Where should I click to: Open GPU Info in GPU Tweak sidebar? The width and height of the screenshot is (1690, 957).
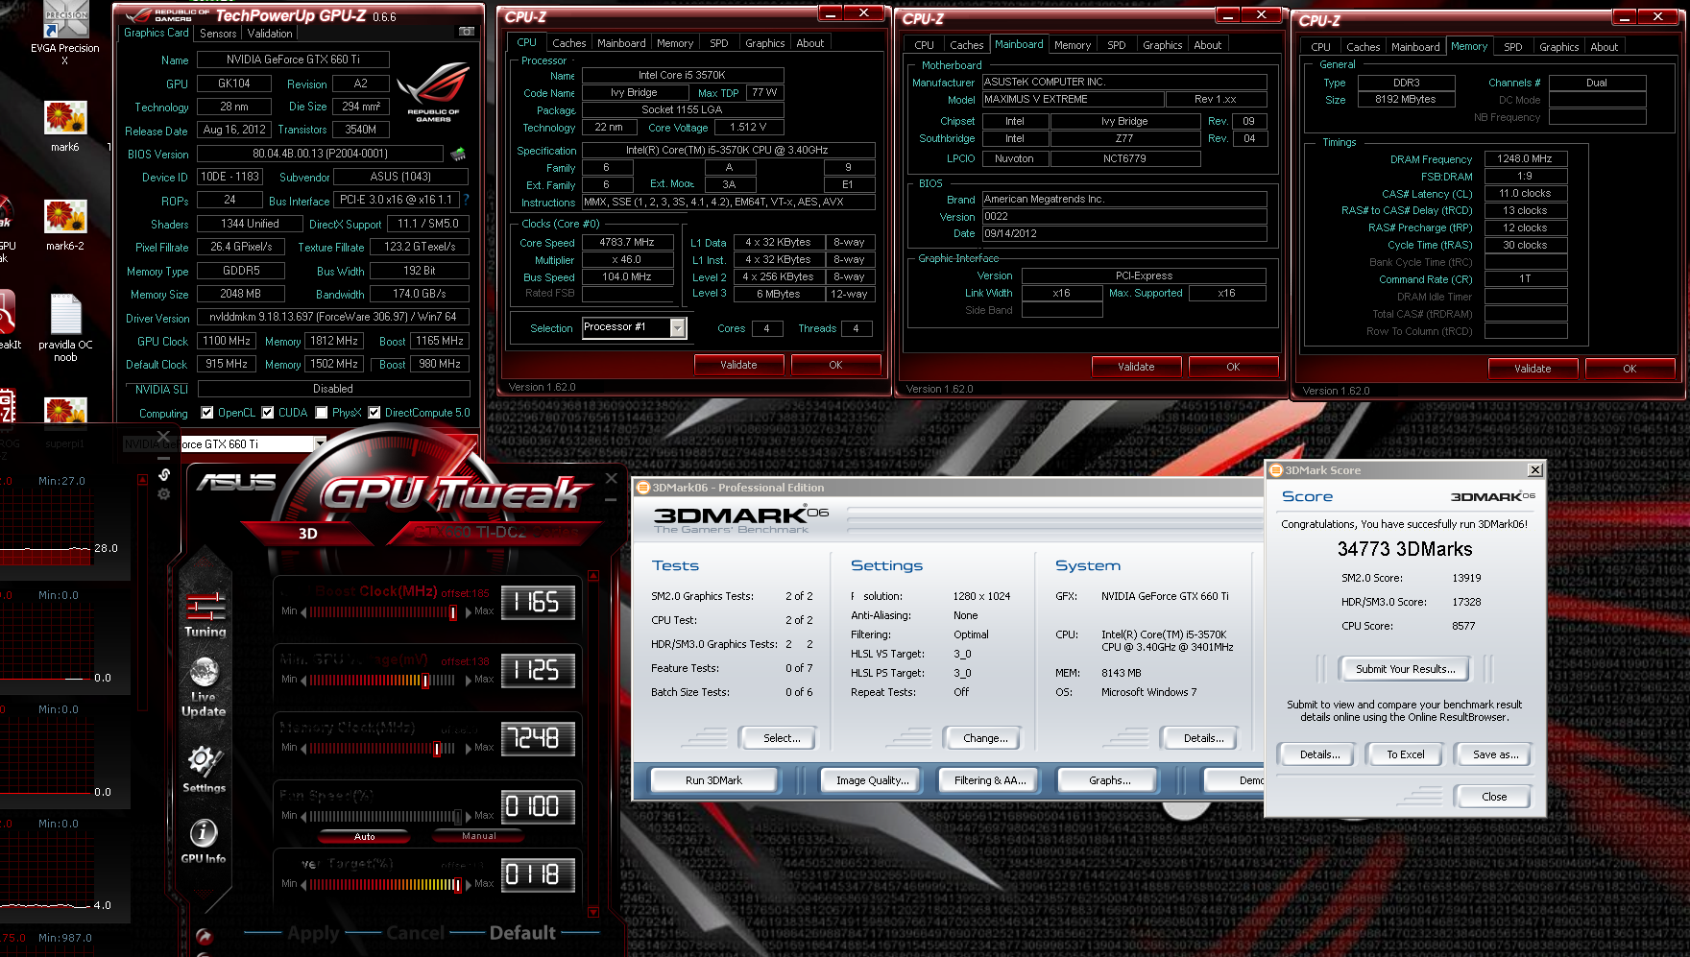pos(204,841)
